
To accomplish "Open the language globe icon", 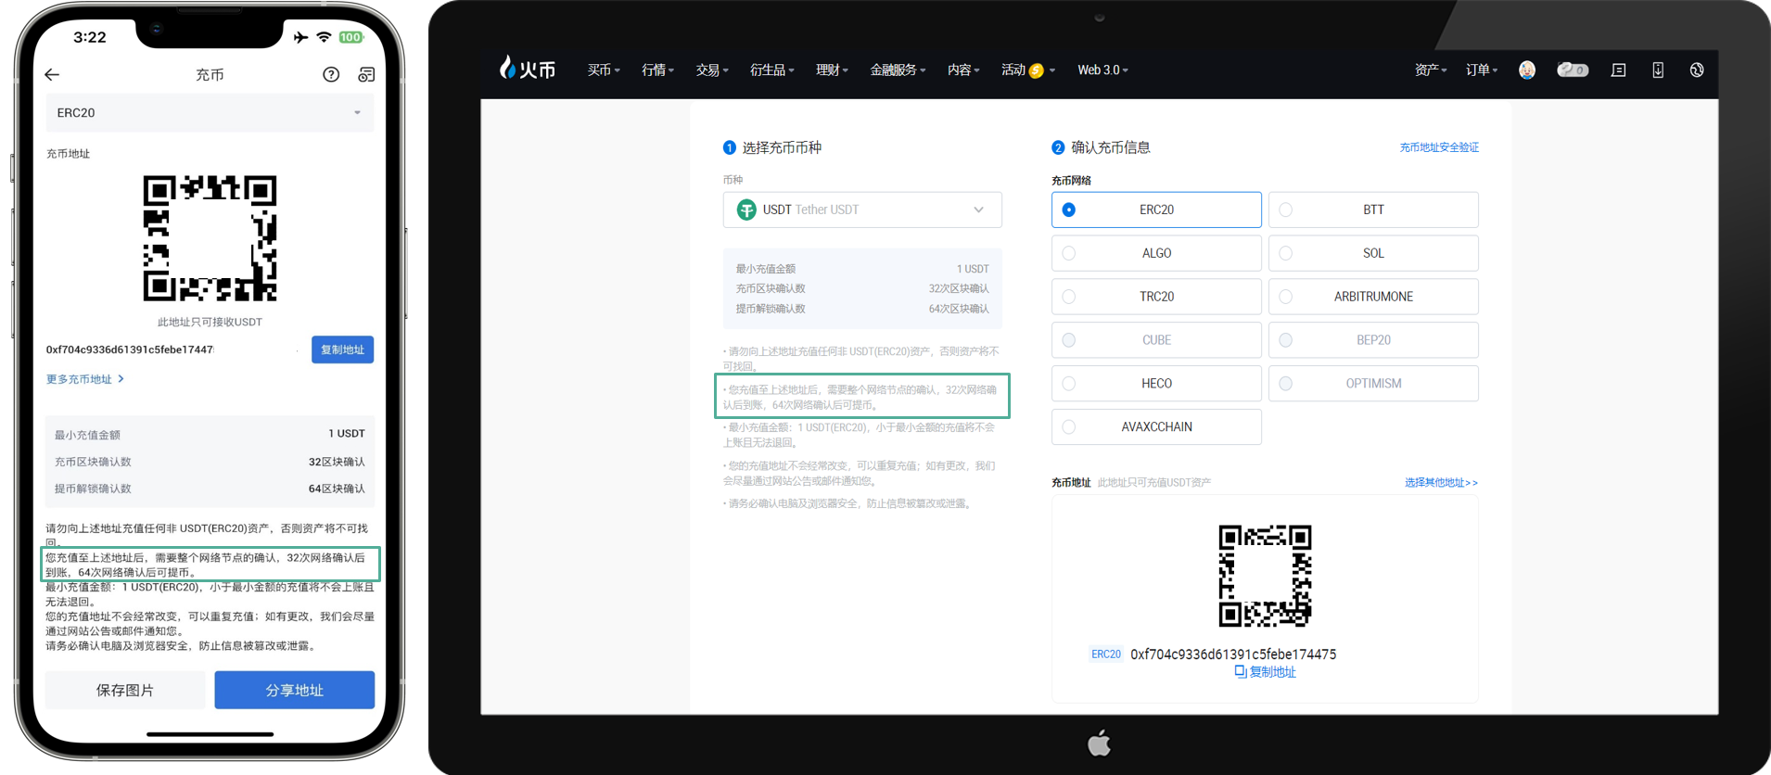I will pyautogui.click(x=1697, y=70).
